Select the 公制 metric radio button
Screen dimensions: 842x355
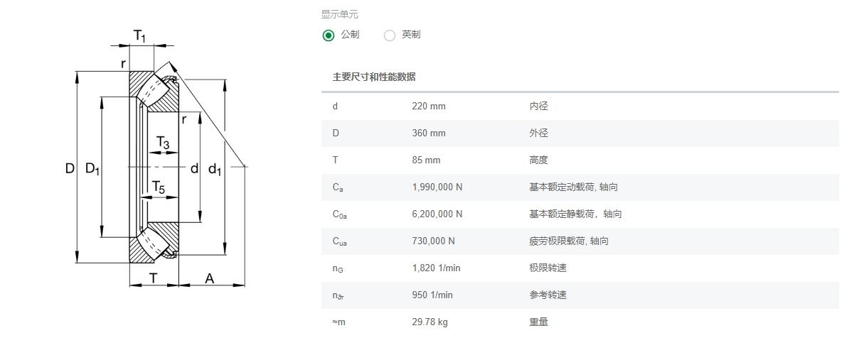click(328, 35)
